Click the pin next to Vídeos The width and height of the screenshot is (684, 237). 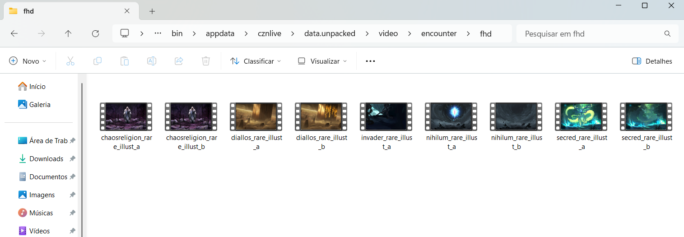72,231
